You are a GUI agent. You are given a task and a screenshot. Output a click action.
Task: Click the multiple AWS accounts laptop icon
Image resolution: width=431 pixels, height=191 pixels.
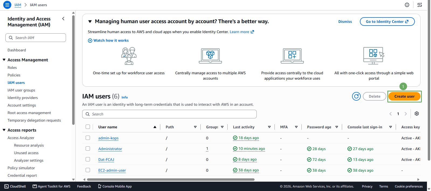[x=210, y=56]
